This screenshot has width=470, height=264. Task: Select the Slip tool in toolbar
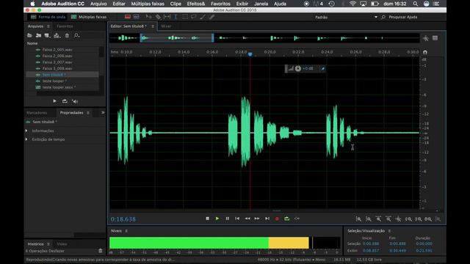click(x=167, y=17)
